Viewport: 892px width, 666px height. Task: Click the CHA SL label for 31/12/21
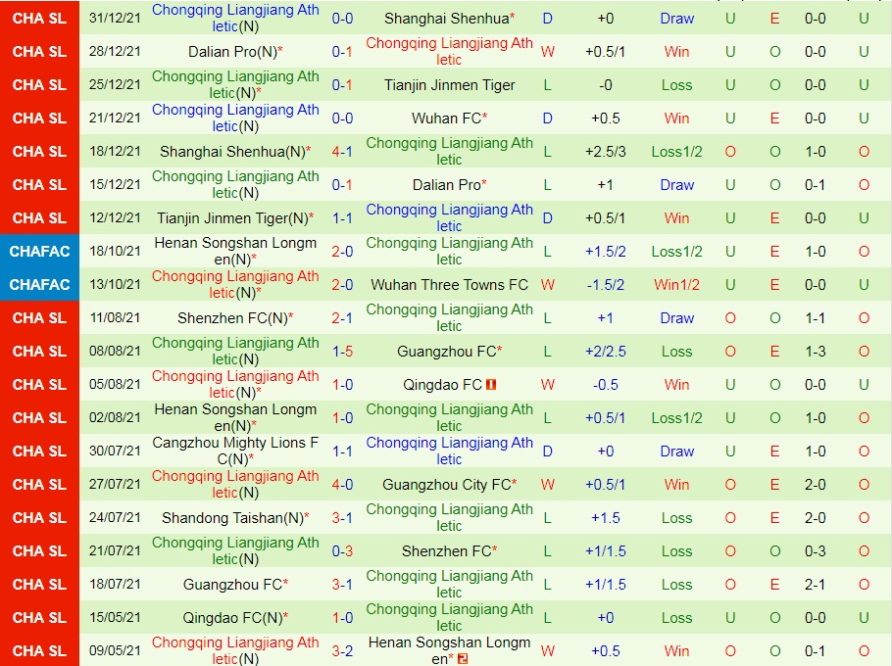coord(40,19)
